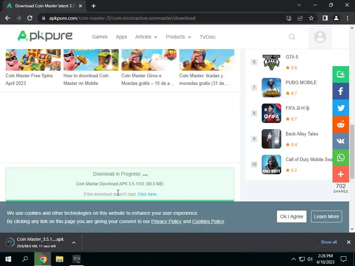Click PUBG MOBILE title text
This screenshot has height=266, width=355.
[x=301, y=82]
